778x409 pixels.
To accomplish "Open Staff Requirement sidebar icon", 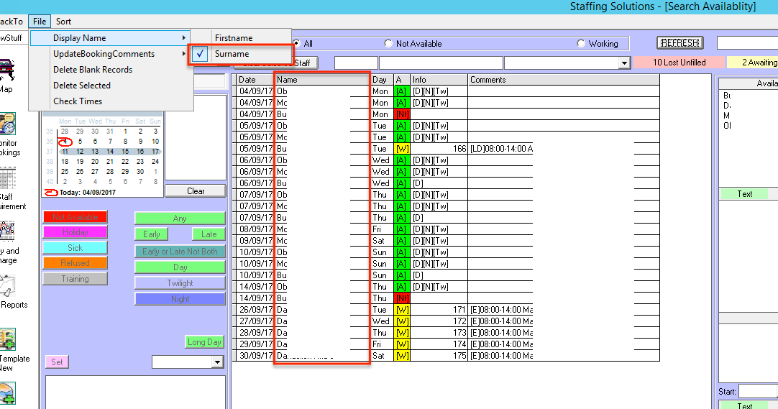I will click(x=7, y=178).
